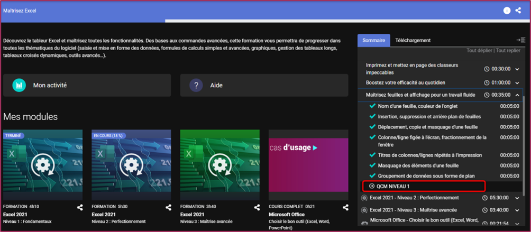Click the Maîtrisez Excel header title
This screenshot has height=232, width=531.
pyautogui.click(x=20, y=11)
